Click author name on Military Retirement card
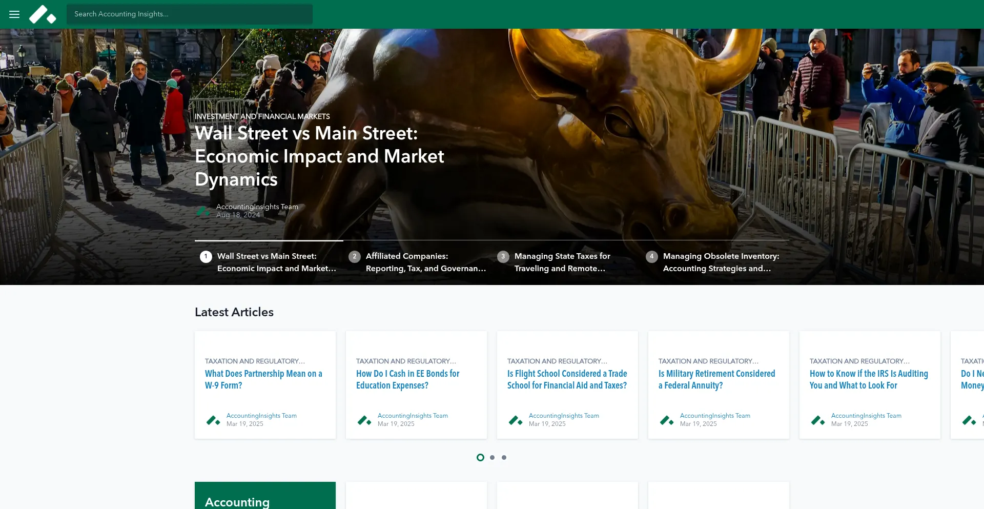The height and width of the screenshot is (509, 984). 715,416
